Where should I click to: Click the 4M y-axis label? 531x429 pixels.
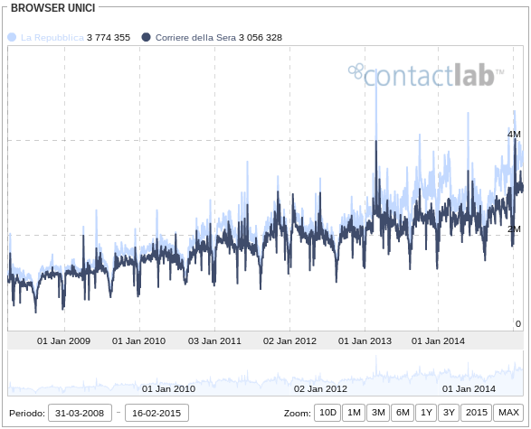coord(514,135)
